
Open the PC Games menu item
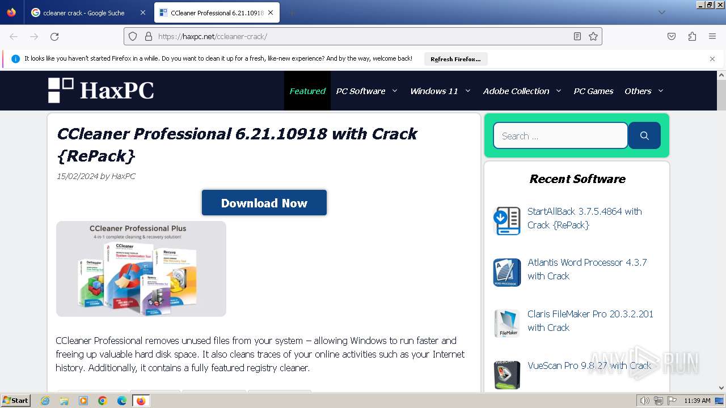(593, 91)
